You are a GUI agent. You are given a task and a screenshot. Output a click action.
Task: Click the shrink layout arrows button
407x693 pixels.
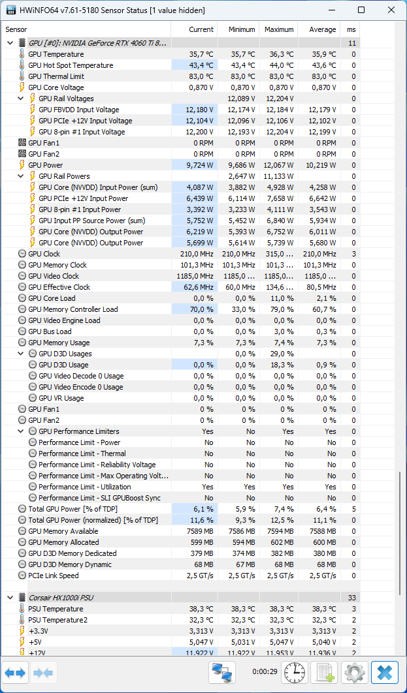[43, 673]
